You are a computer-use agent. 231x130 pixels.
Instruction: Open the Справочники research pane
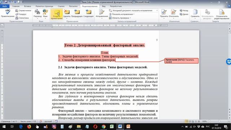(23, 10)
